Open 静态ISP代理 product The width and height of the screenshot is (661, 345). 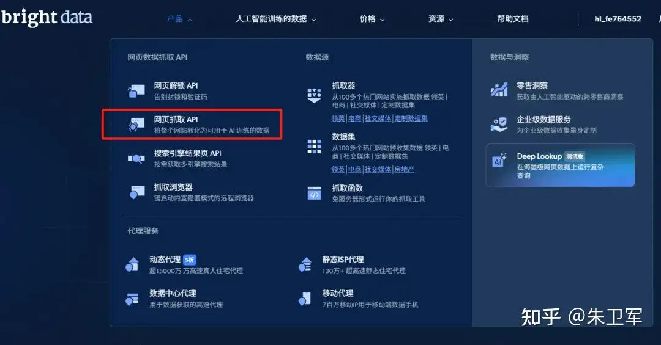[x=343, y=260]
